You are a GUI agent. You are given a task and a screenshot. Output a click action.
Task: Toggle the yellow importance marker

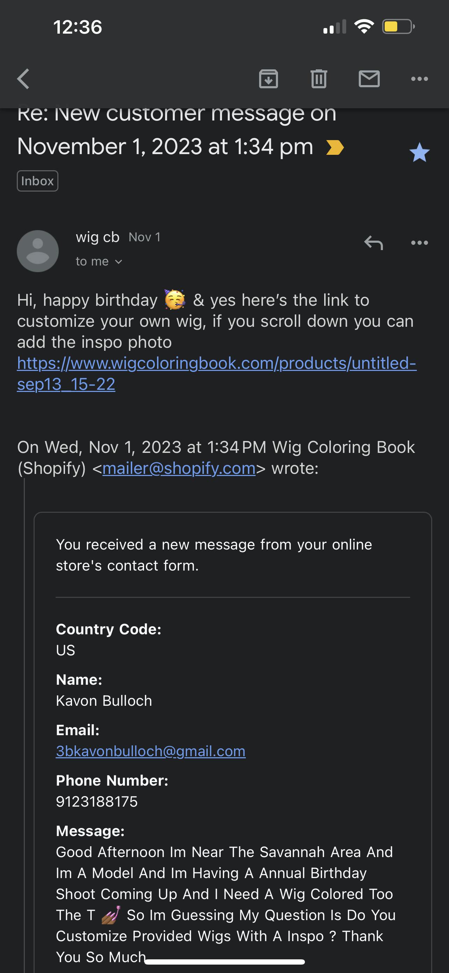335,147
